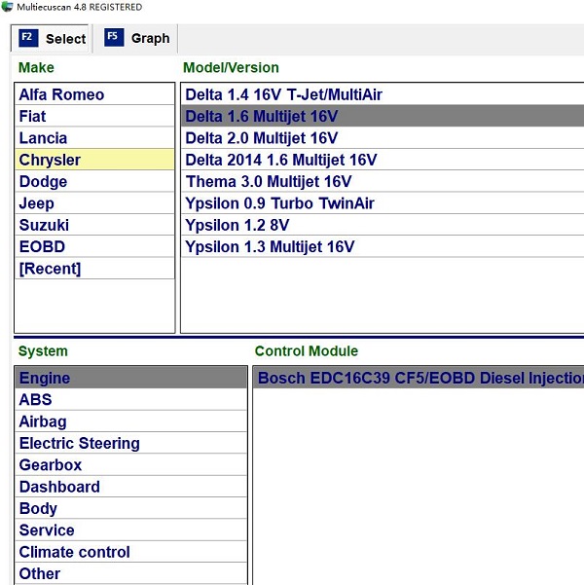Select Alfa Romeo make
The height and width of the screenshot is (585, 584).
(94, 94)
